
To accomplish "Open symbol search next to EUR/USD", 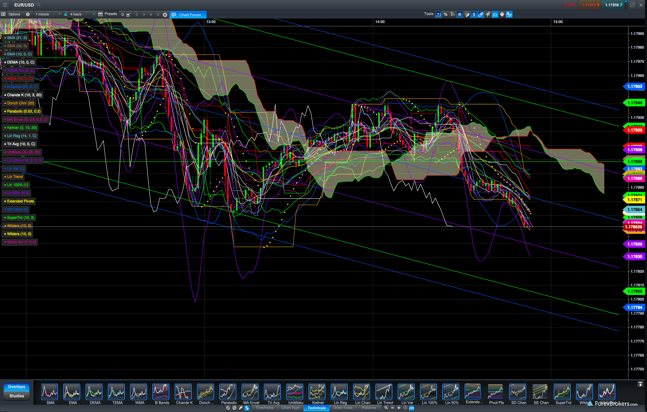I will coord(38,5).
